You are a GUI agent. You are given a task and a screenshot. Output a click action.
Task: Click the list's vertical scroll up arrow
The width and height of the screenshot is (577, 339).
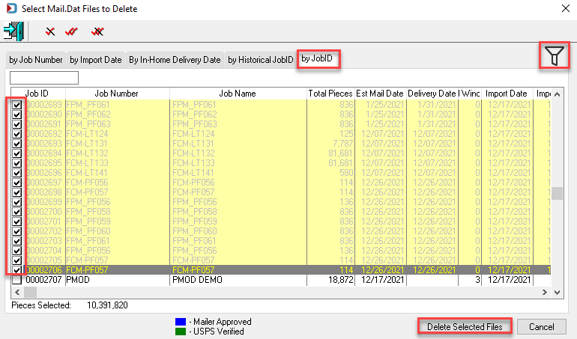coord(557,94)
